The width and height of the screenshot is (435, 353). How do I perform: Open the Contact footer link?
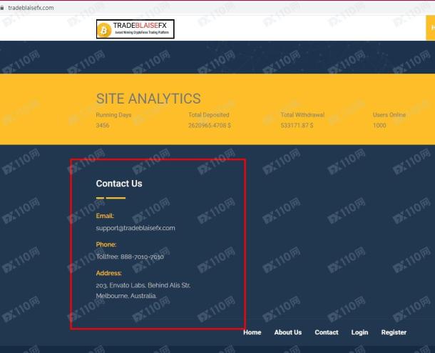point(327,332)
